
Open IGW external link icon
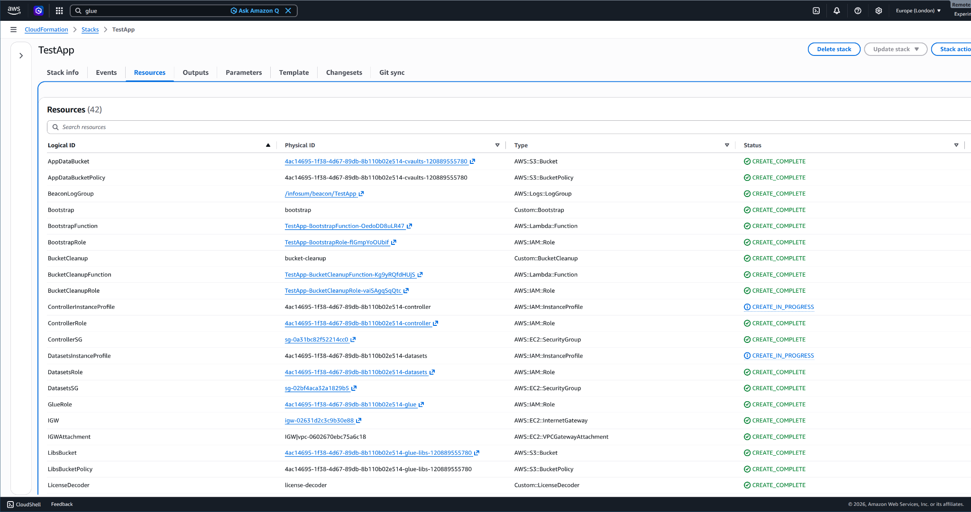[x=359, y=421]
